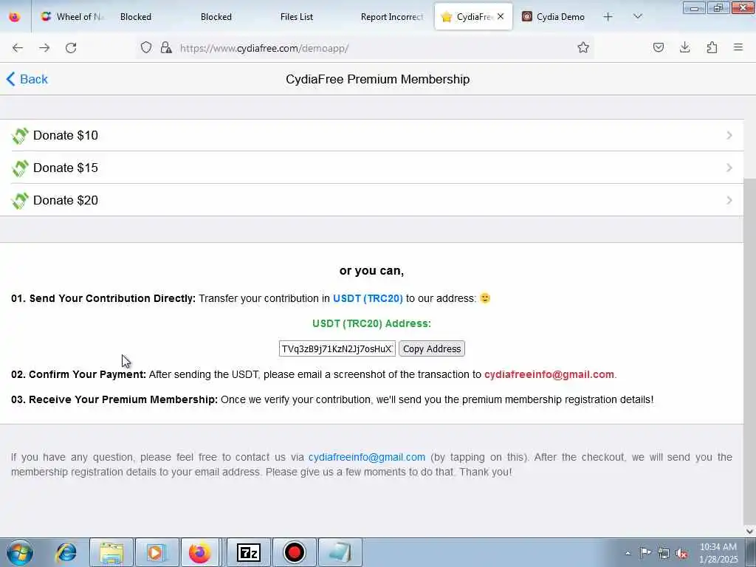Open a new tab with plus icon
Screen dimensions: 756x567
[x=608, y=17]
